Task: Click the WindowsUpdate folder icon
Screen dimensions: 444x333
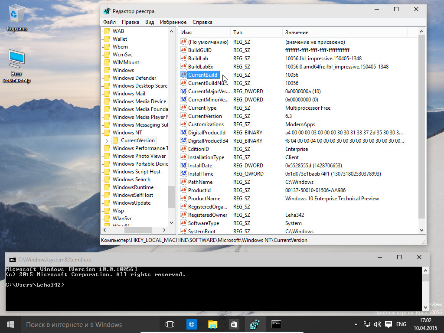Action: click(x=107, y=203)
